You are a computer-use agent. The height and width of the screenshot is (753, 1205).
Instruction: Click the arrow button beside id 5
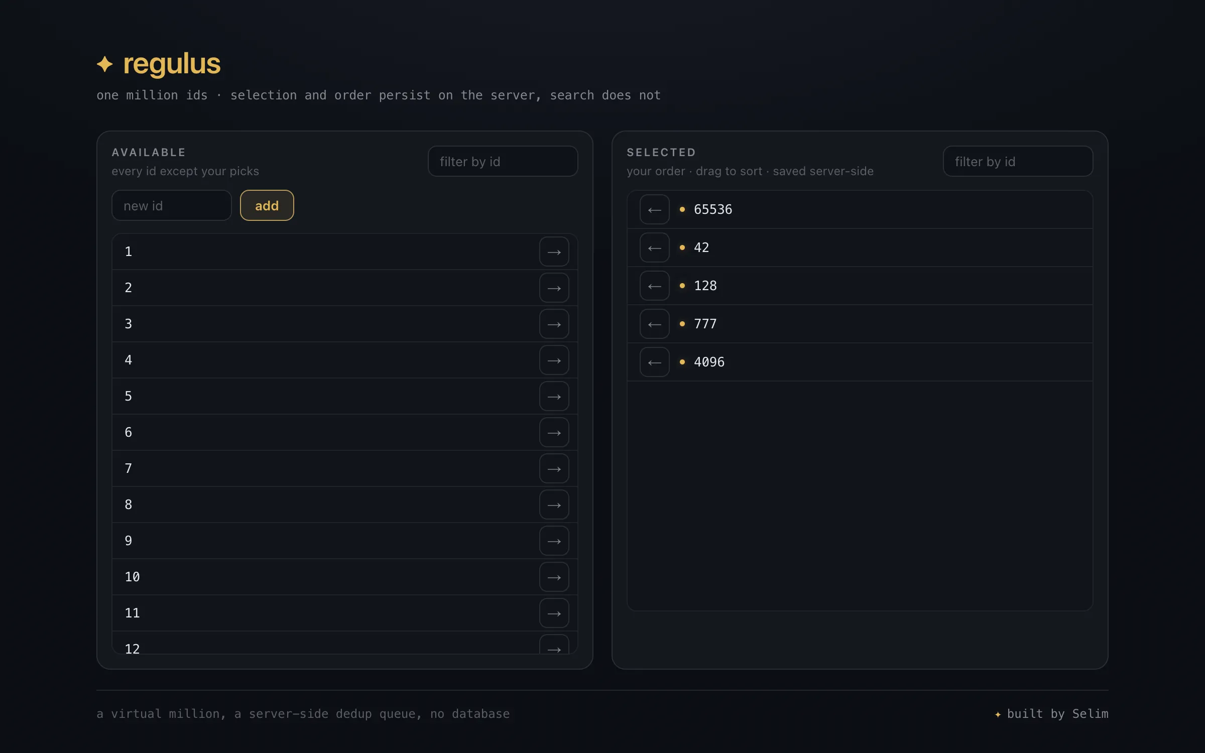point(554,396)
